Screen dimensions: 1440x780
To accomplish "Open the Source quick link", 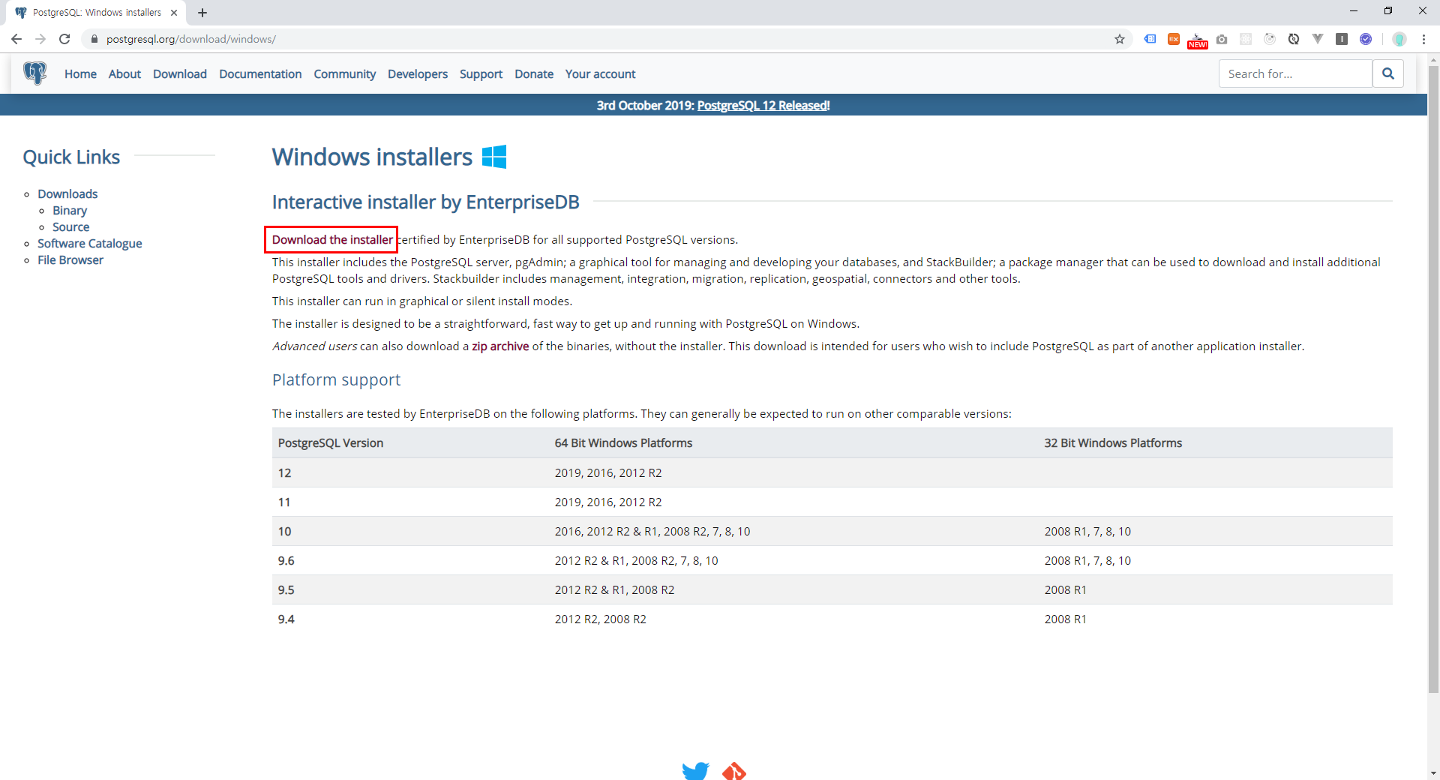I will coord(70,226).
